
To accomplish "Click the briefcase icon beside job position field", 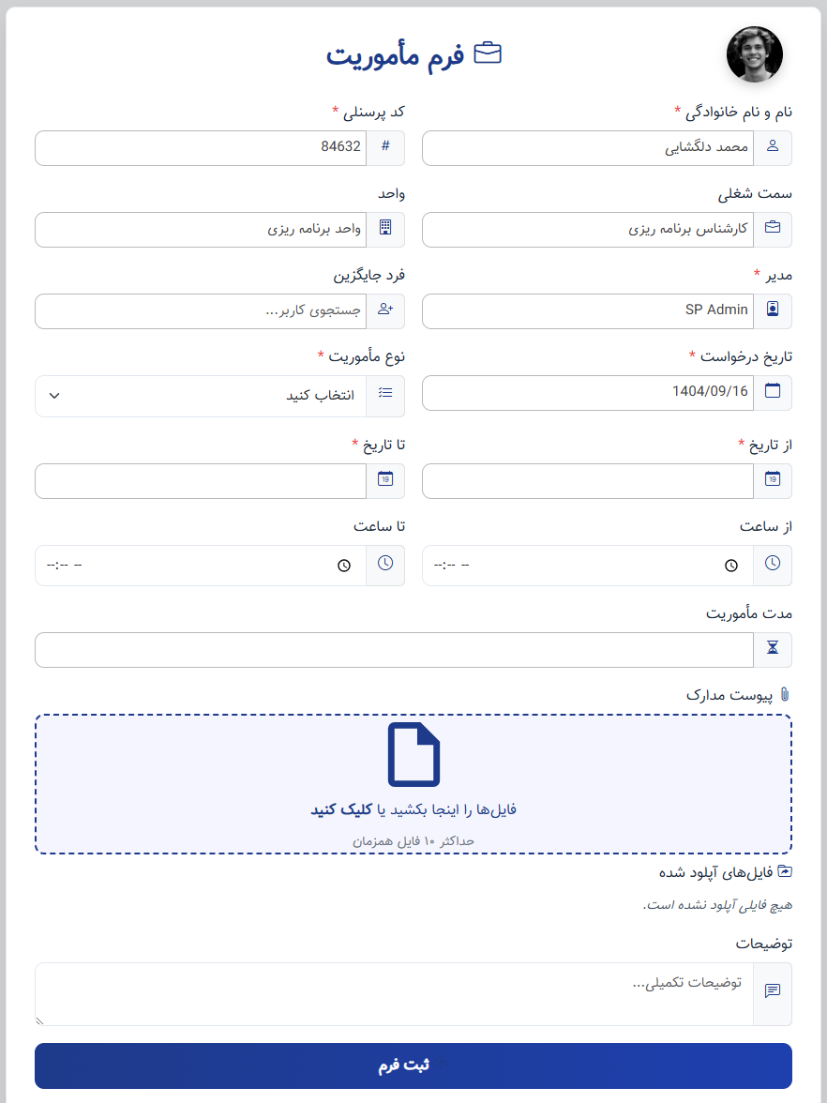I will pyautogui.click(x=774, y=229).
